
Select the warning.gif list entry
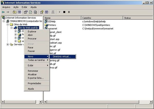pyautogui.click(x=55, y=60)
